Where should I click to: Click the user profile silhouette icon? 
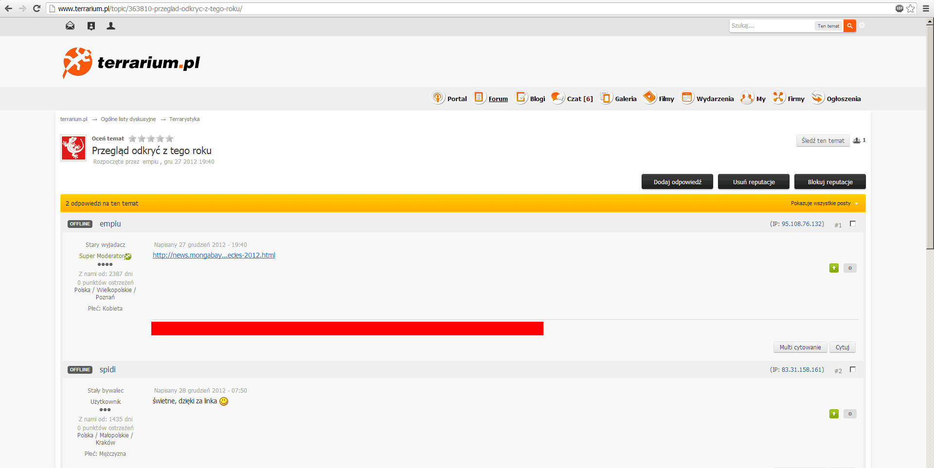point(111,26)
